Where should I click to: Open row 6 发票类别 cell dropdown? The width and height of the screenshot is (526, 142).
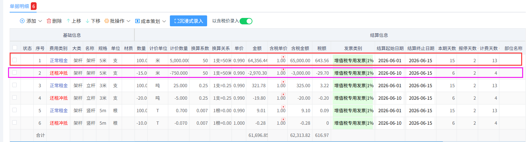[x=353, y=123]
